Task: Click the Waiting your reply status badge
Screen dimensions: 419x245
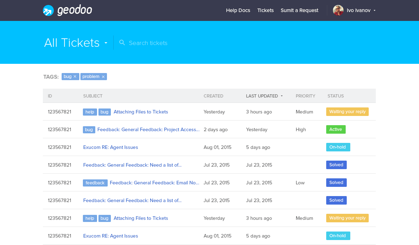Action: point(347,112)
